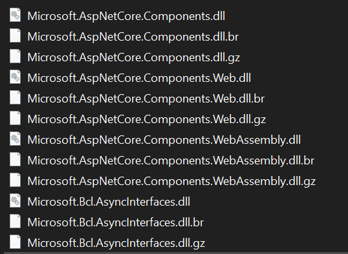Click the Microsoft.AspNetCore.Components.dll gear file icon
The height and width of the screenshot is (254, 348).
(15, 15)
